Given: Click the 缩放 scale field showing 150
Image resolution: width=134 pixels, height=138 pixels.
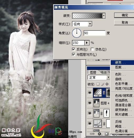Looking at the screenshot, I should 78,43.
